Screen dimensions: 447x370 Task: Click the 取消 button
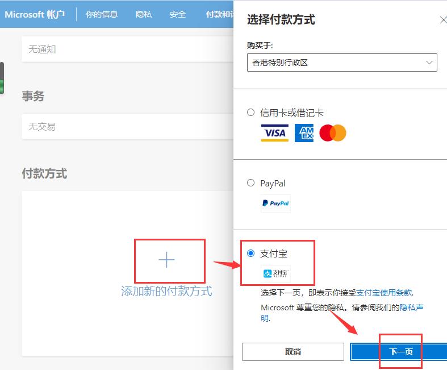point(293,352)
